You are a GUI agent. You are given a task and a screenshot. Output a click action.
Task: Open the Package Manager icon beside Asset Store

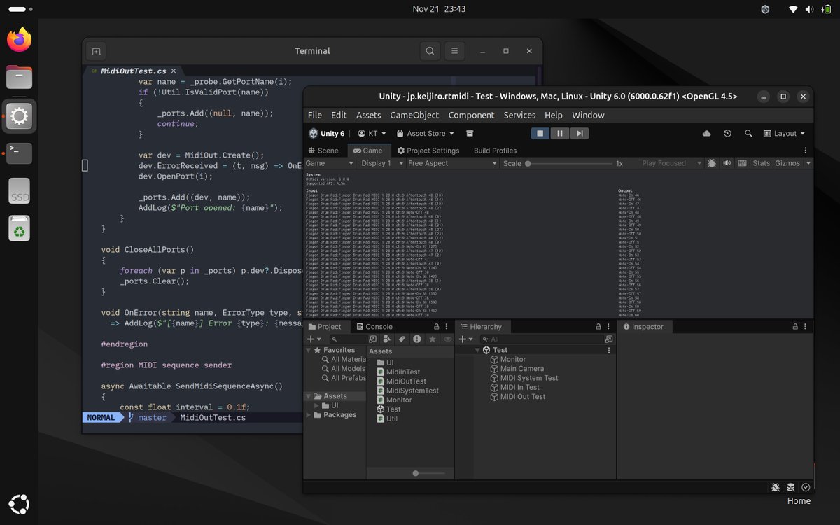click(x=470, y=133)
